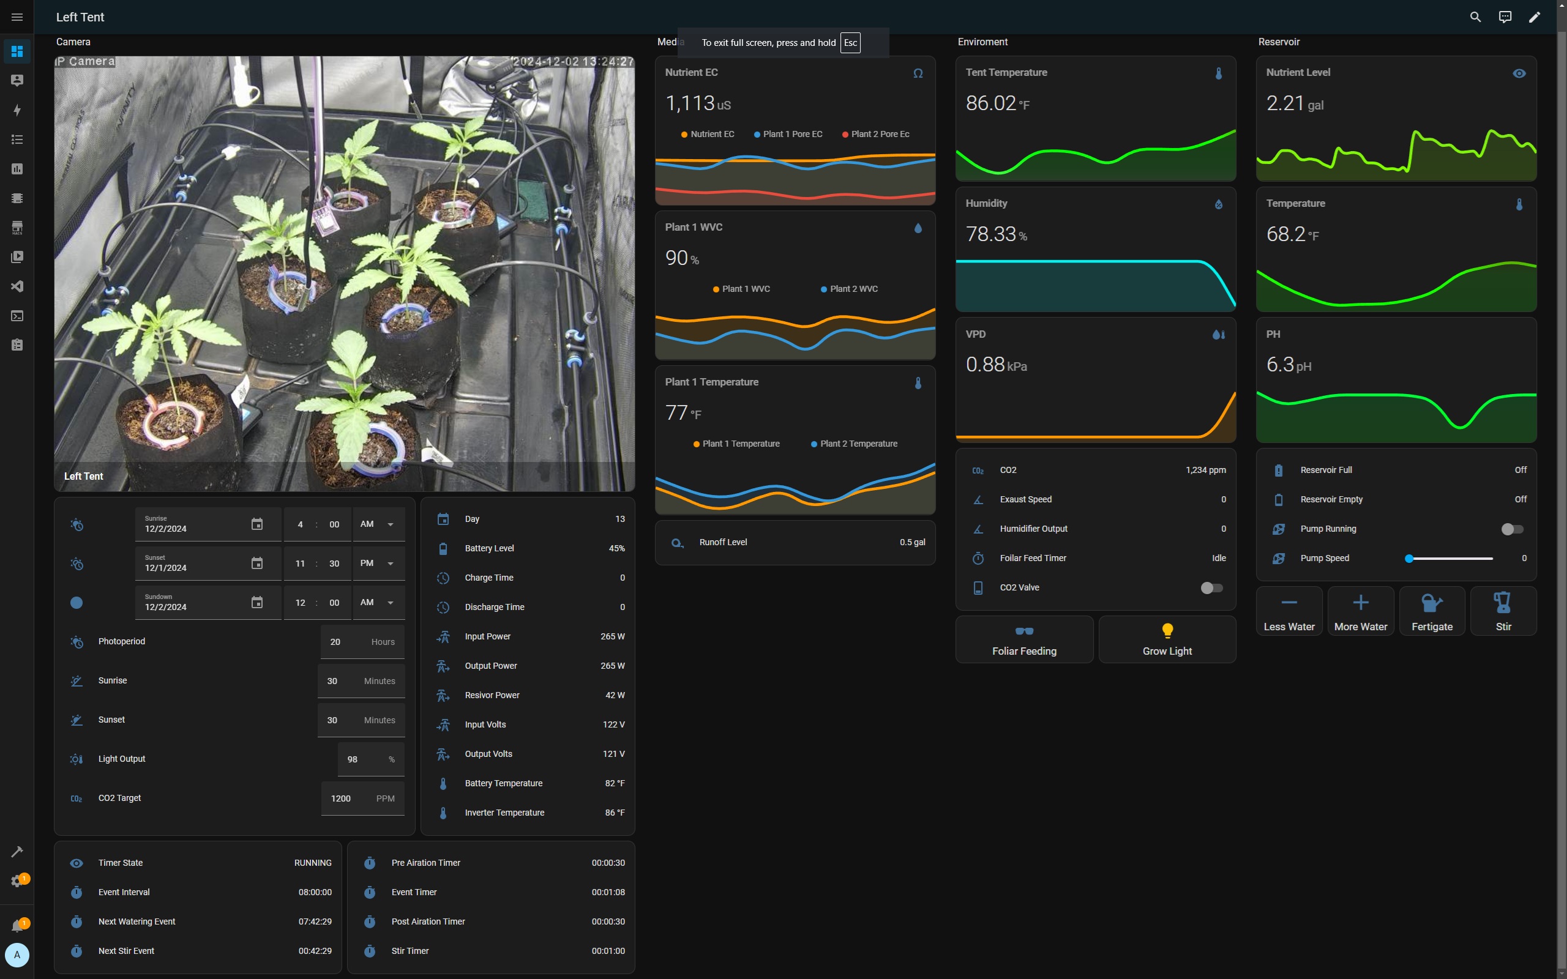Image resolution: width=1567 pixels, height=979 pixels.
Task: Open the Left Tent camera feed
Action: click(345, 274)
